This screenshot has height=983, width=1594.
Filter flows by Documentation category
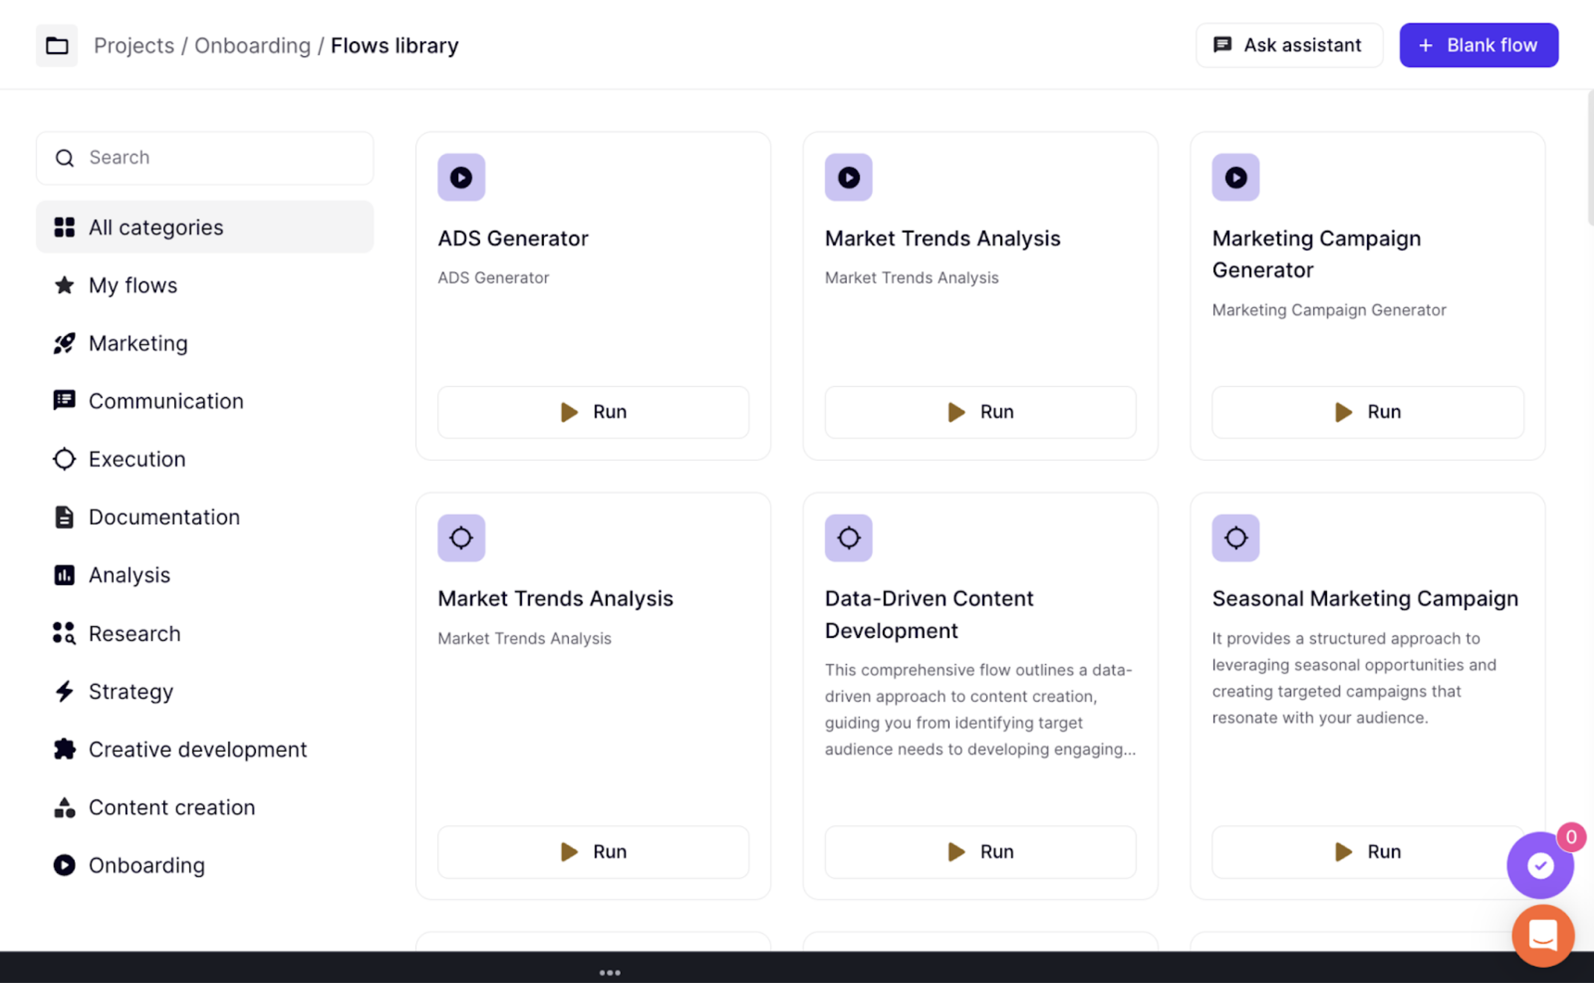[164, 517]
